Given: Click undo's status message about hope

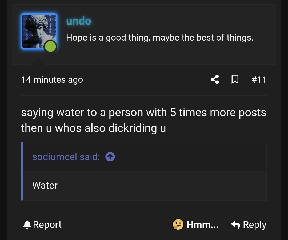Looking at the screenshot, I should pyautogui.click(x=159, y=37).
